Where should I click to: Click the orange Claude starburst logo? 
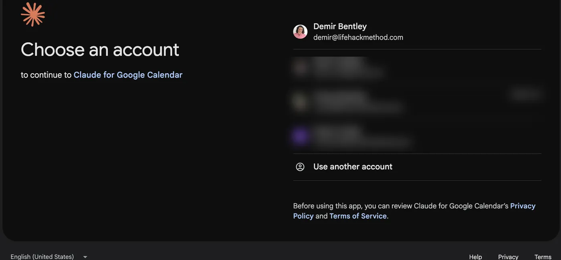(33, 14)
